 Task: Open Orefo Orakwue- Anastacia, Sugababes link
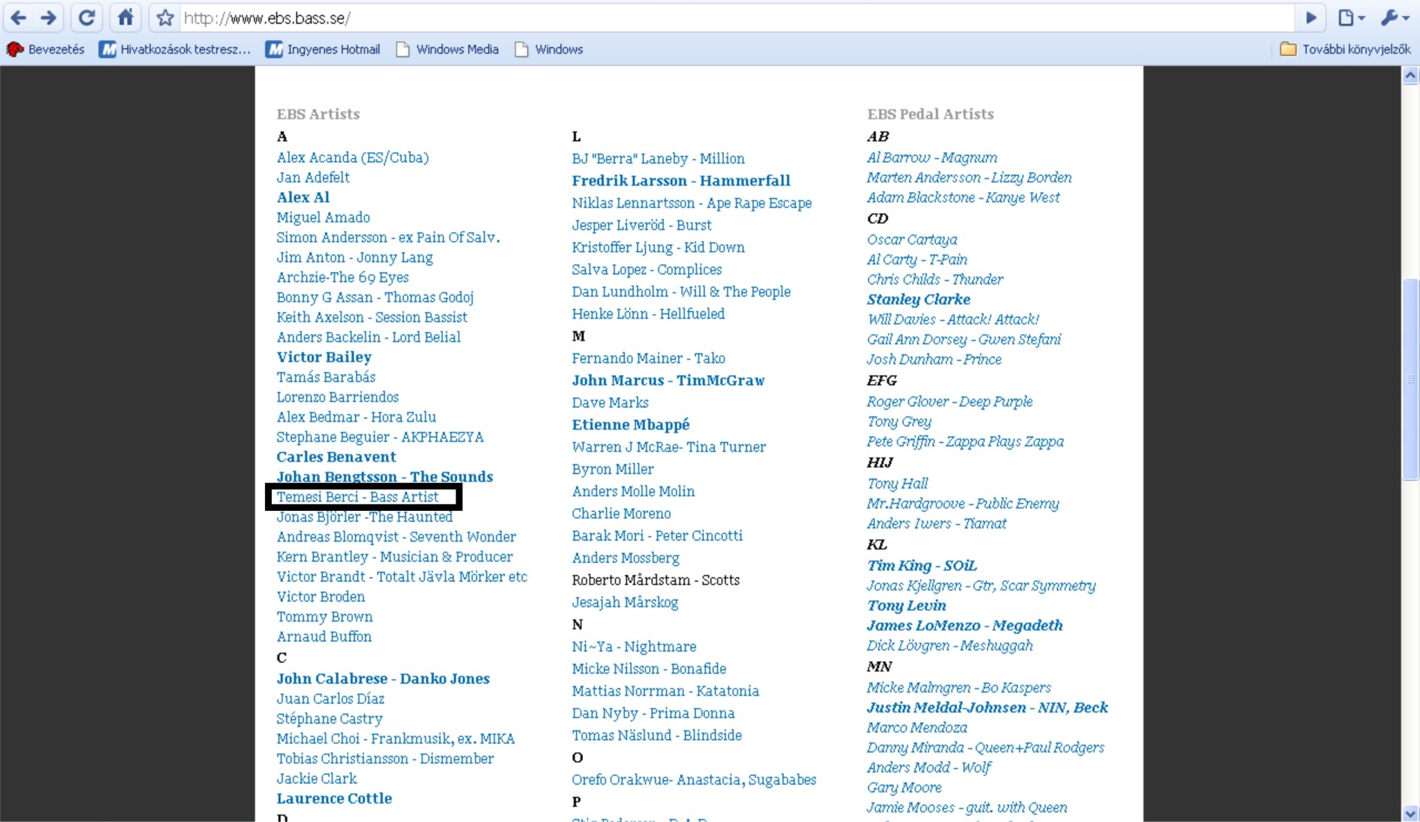pos(694,780)
